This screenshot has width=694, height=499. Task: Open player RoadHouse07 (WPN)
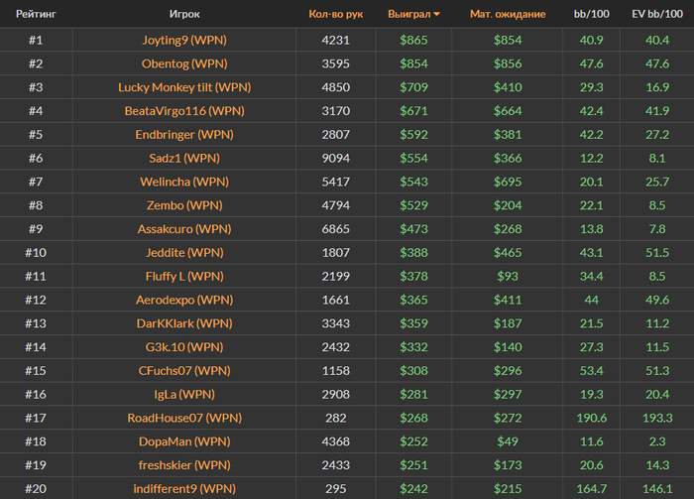pos(184,418)
